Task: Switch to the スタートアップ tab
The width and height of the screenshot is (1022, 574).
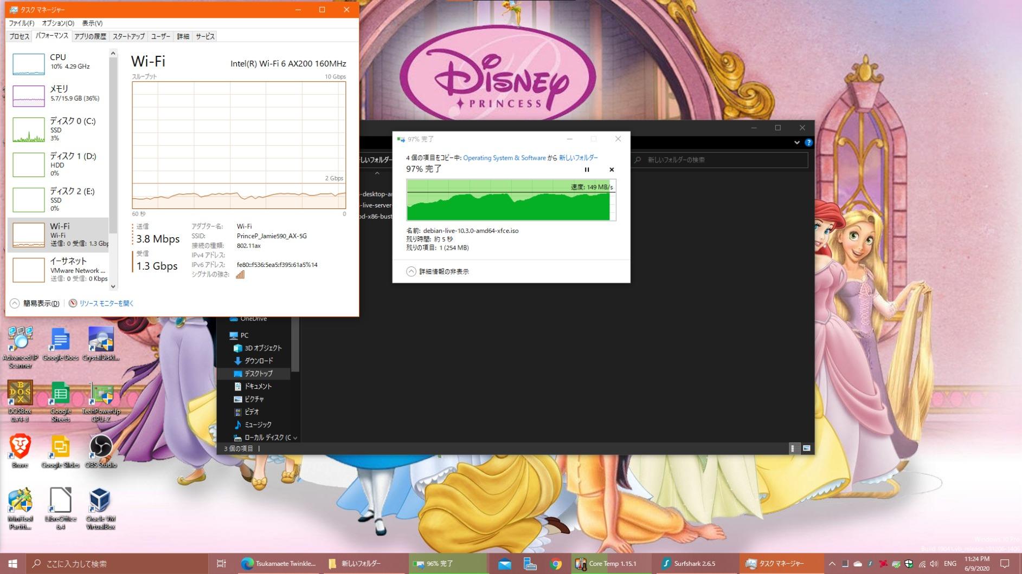Action: coord(128,36)
